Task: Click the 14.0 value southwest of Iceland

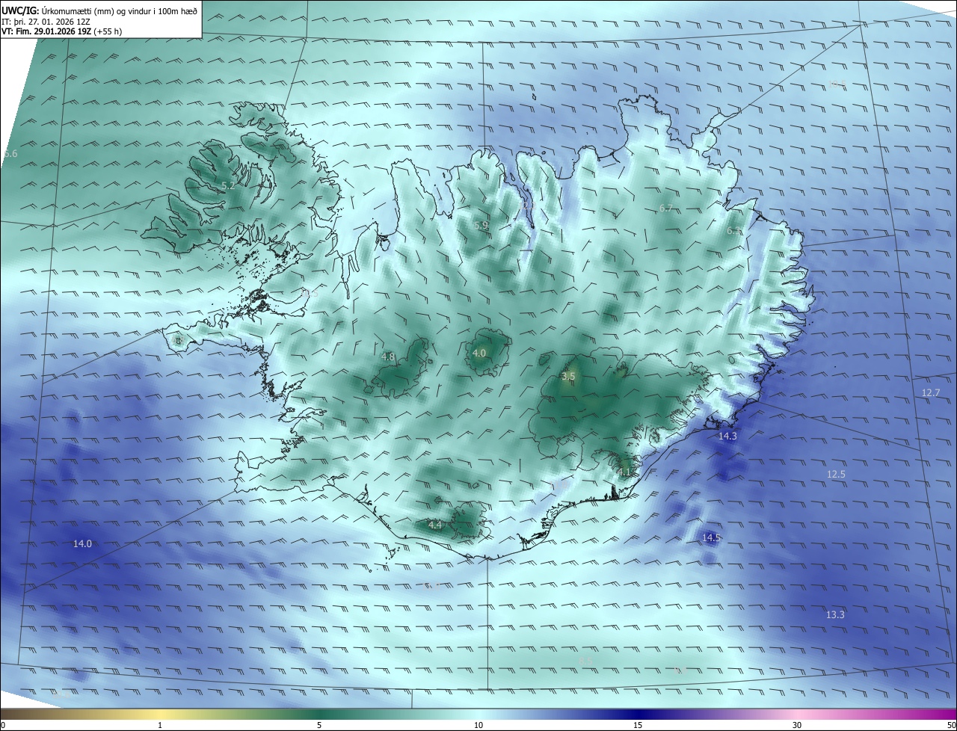Action: tap(82, 543)
